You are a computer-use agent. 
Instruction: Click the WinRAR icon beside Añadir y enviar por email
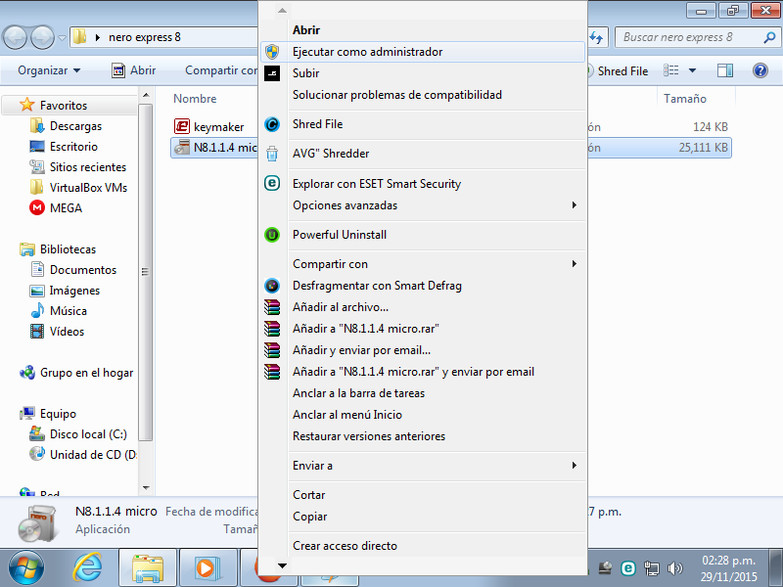[272, 350]
